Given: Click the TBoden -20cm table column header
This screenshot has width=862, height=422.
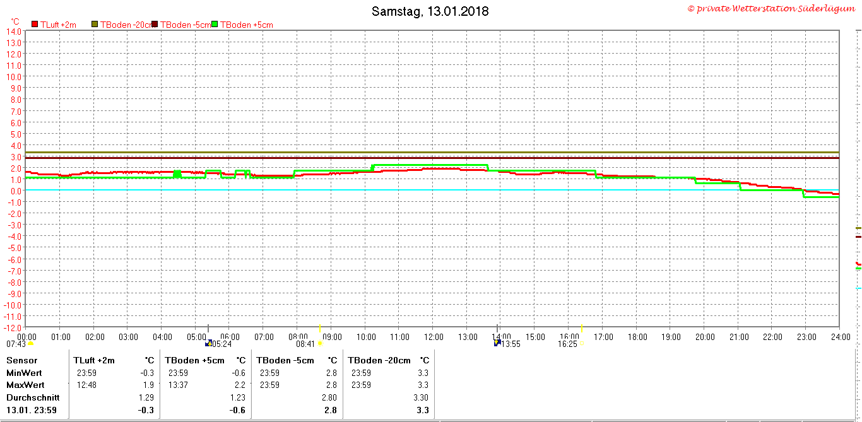Looking at the screenshot, I should coord(379,360).
